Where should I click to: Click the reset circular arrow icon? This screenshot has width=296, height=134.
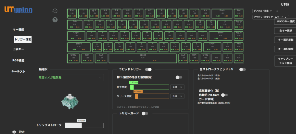coord(55,11)
